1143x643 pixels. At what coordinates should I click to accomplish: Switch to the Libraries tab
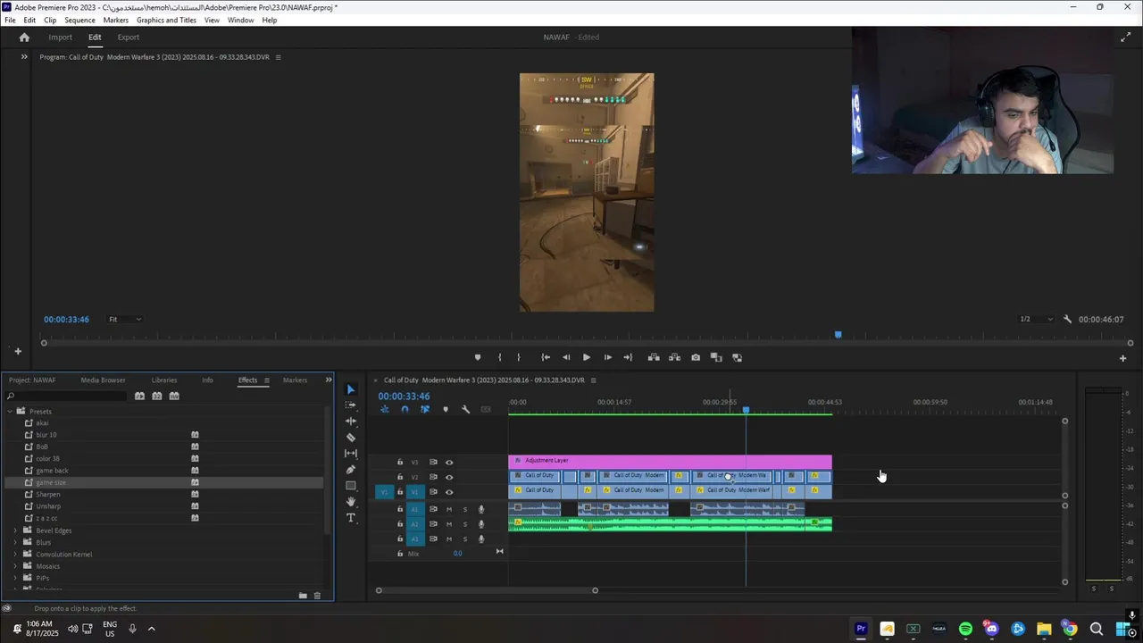click(164, 380)
